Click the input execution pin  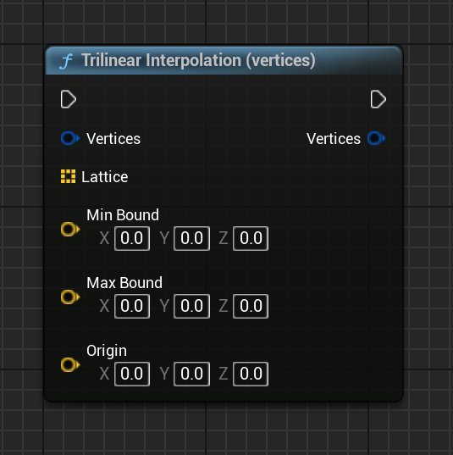pyautogui.click(x=69, y=99)
